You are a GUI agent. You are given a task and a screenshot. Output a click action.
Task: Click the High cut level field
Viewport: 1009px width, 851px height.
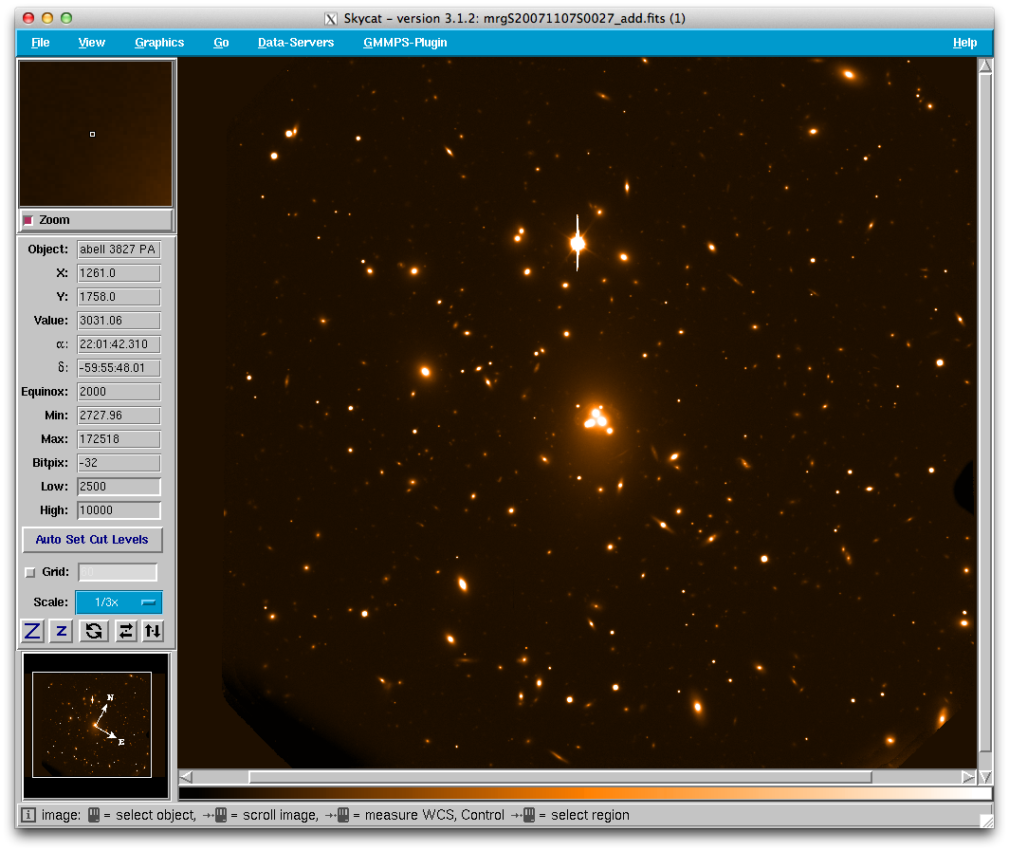pyautogui.click(x=119, y=510)
